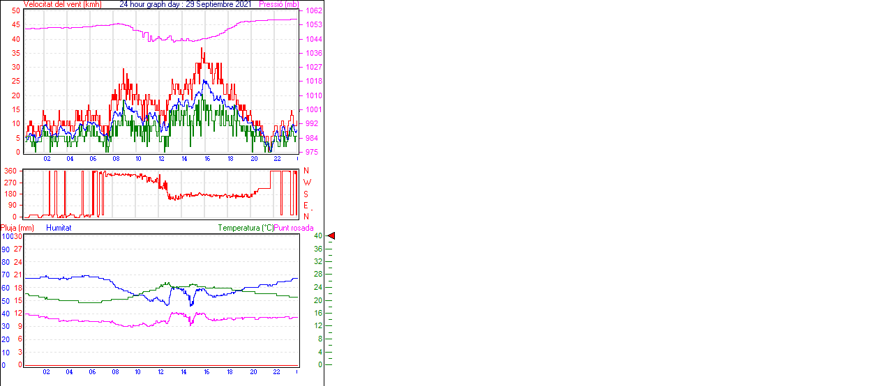Click the 'Humitat' legend label

(x=59, y=228)
